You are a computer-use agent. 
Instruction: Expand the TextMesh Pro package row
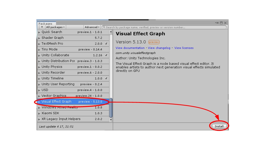click(x=39, y=44)
